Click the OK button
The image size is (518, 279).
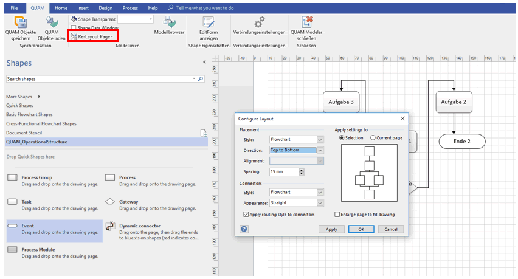(361, 229)
